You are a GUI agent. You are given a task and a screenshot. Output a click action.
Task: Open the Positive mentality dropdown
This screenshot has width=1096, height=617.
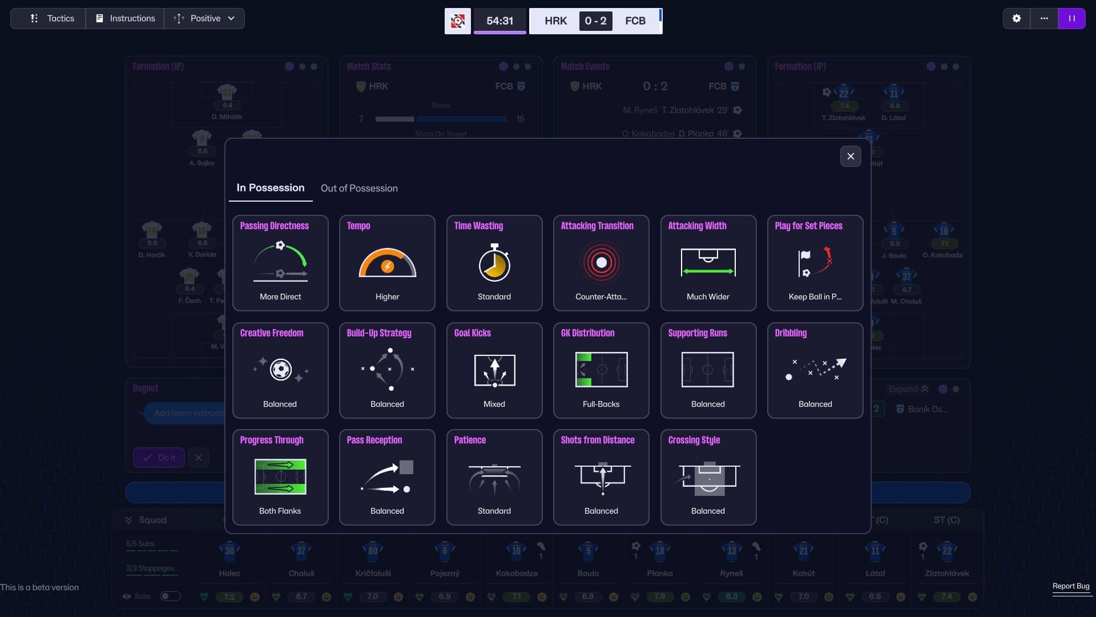pyautogui.click(x=204, y=18)
